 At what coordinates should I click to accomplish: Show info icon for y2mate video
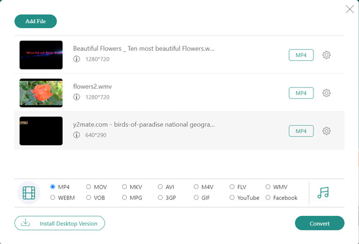click(x=77, y=135)
